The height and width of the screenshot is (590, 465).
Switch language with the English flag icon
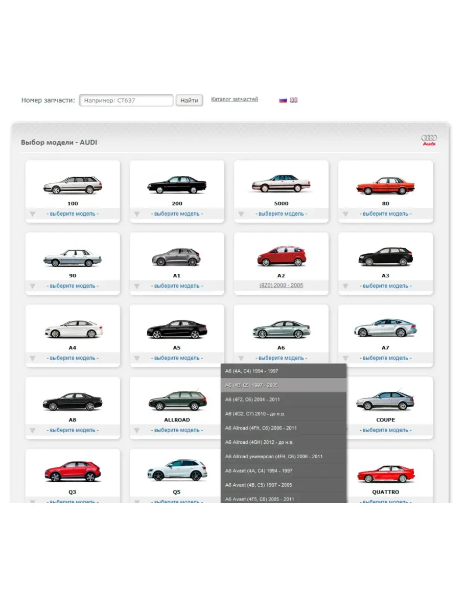(x=294, y=100)
